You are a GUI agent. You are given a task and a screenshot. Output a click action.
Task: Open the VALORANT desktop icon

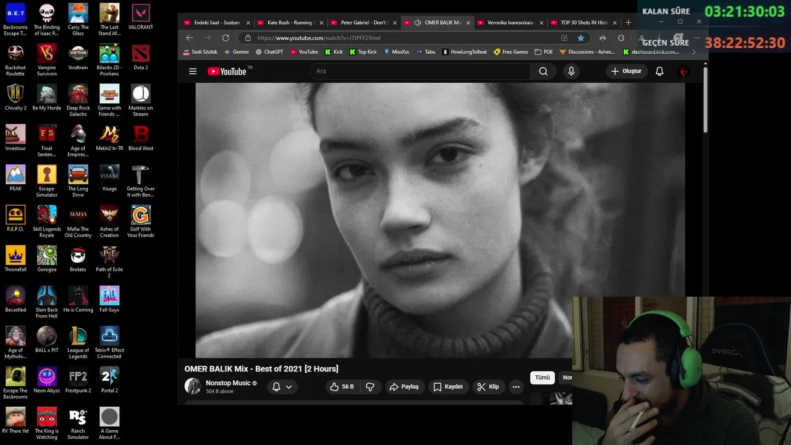(141, 17)
